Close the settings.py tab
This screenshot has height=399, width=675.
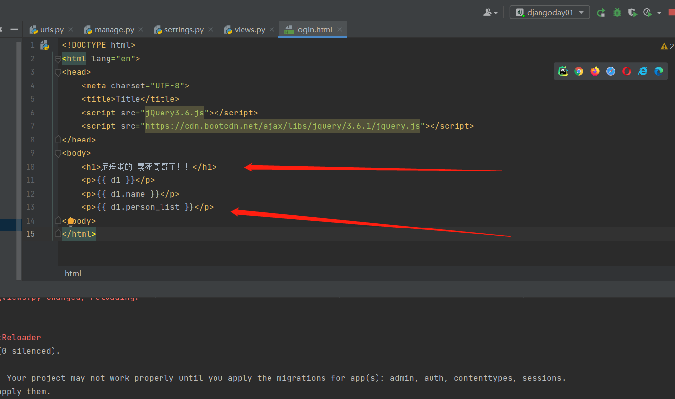pos(211,30)
